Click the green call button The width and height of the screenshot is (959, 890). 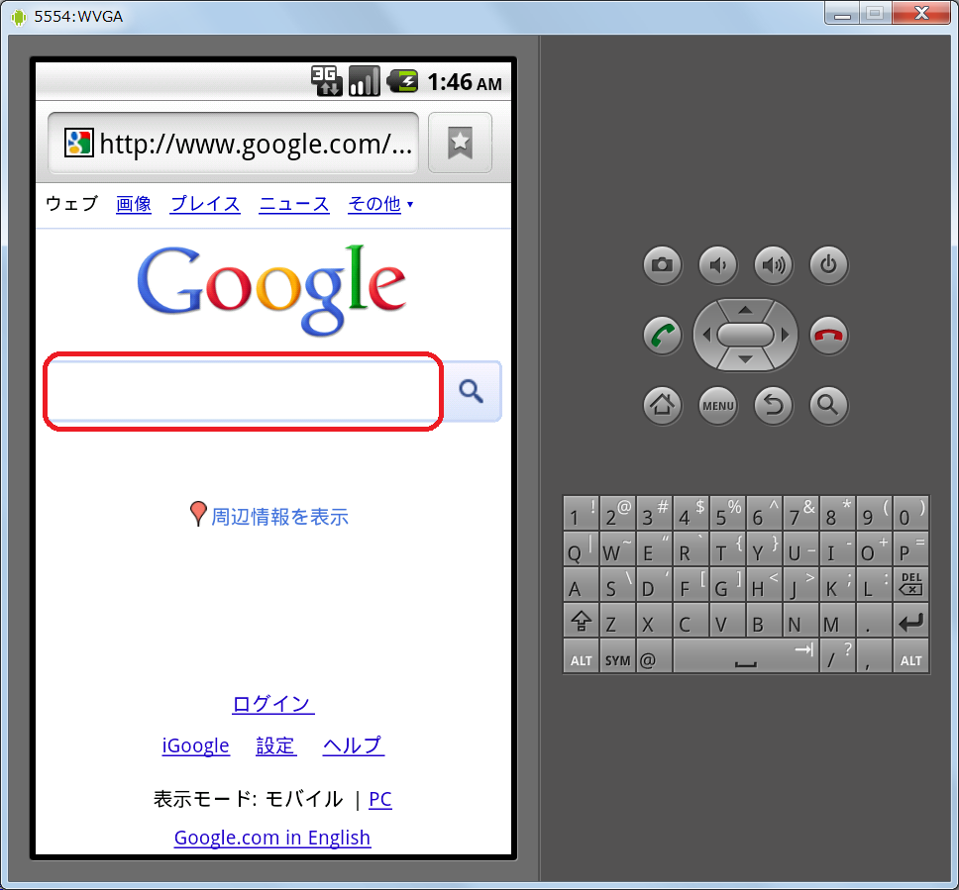pyautogui.click(x=663, y=335)
